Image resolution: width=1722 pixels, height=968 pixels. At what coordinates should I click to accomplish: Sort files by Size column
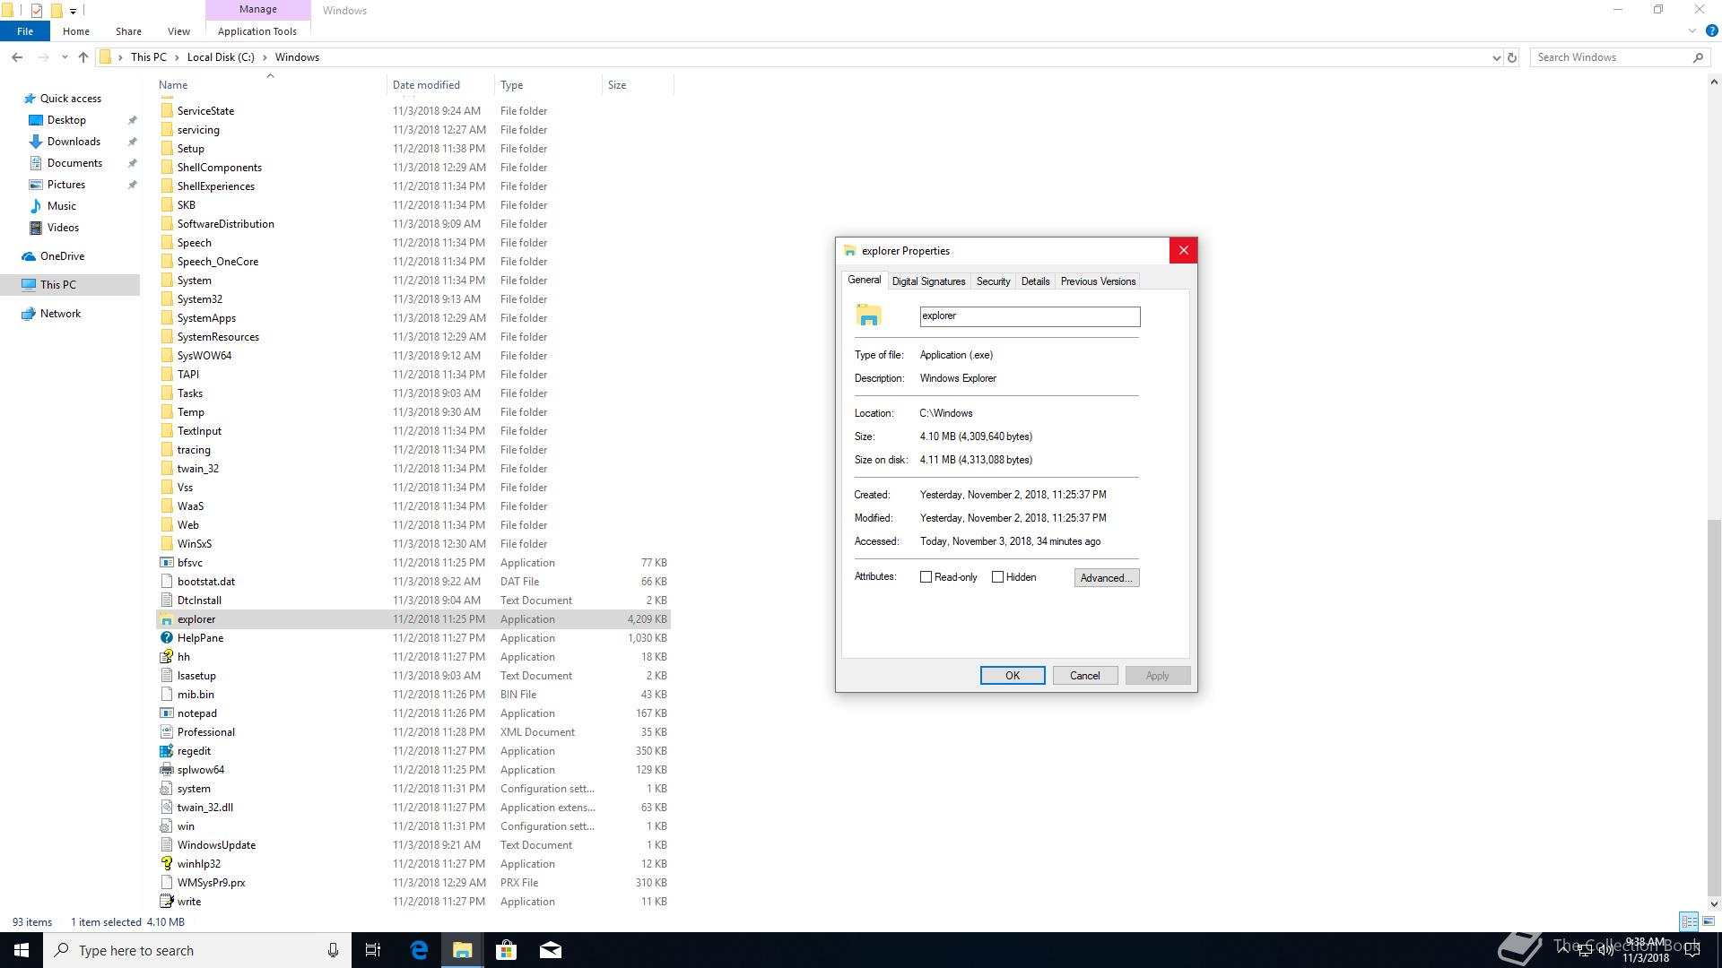tap(637, 85)
